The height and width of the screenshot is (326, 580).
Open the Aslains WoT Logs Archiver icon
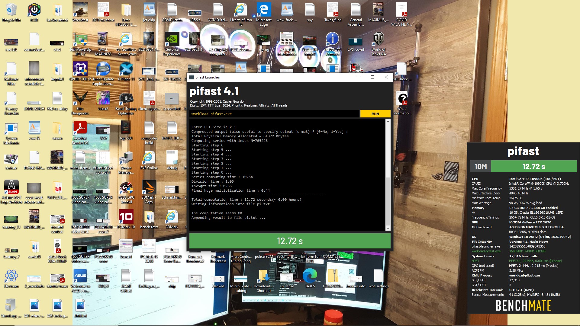click(x=11, y=192)
